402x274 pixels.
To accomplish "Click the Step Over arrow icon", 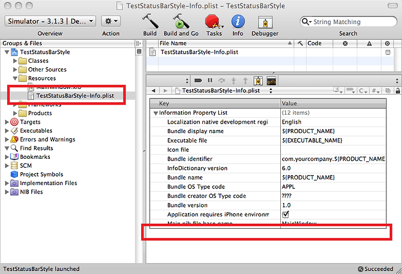I will tap(222, 81).
